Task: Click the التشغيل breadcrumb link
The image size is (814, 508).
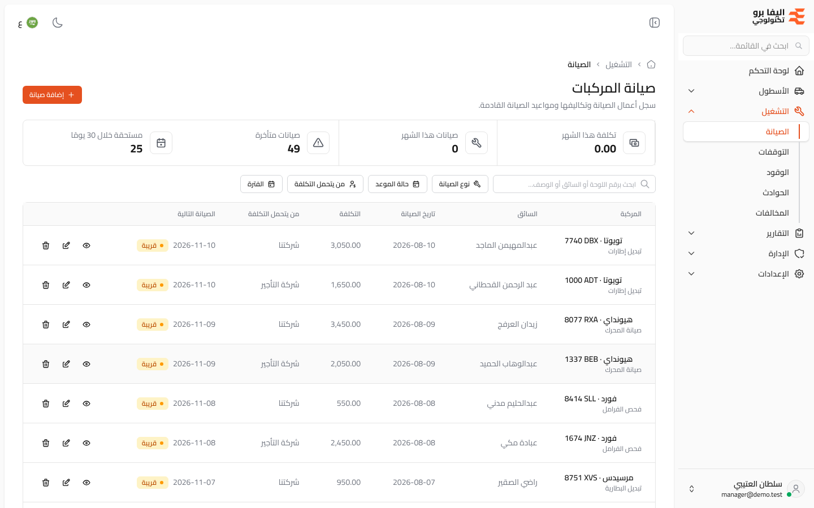Action: pos(618,64)
